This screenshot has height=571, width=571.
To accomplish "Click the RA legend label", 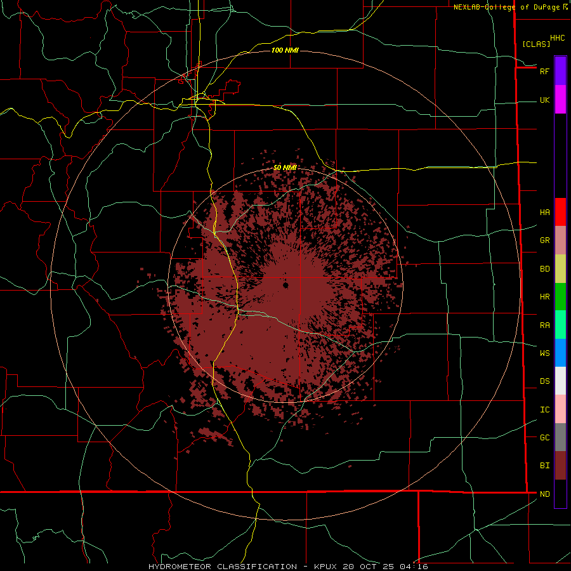I will (x=544, y=325).
